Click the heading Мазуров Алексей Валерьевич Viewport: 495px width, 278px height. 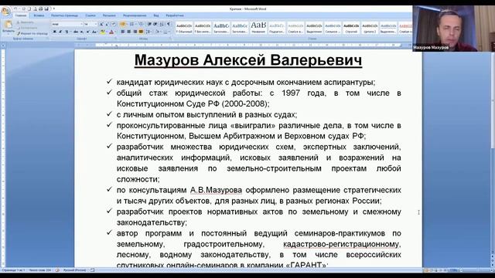coord(248,60)
